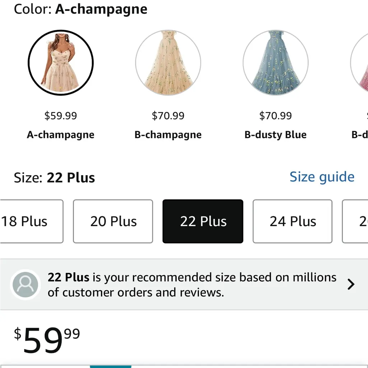The width and height of the screenshot is (368, 368).
Task: Choose the B-dusty Blue color option
Action: tap(275, 62)
